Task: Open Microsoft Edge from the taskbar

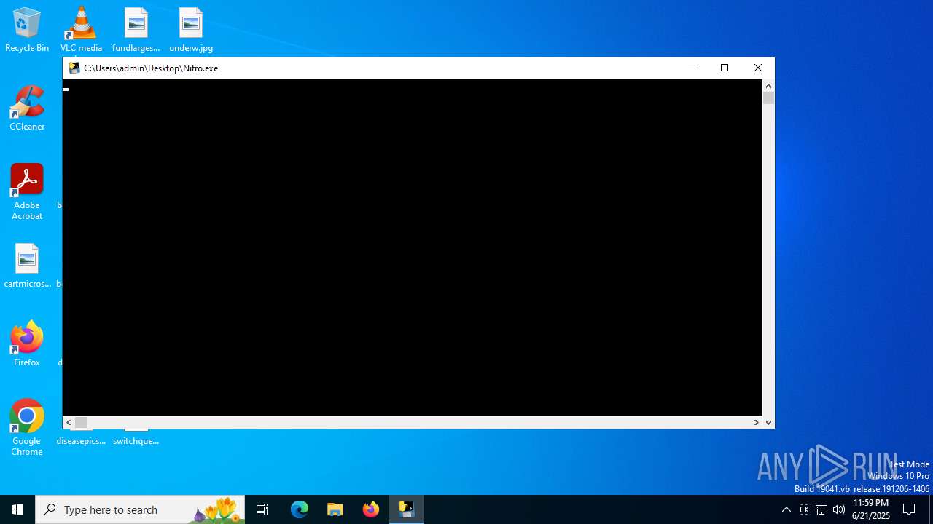Action: tap(300, 509)
